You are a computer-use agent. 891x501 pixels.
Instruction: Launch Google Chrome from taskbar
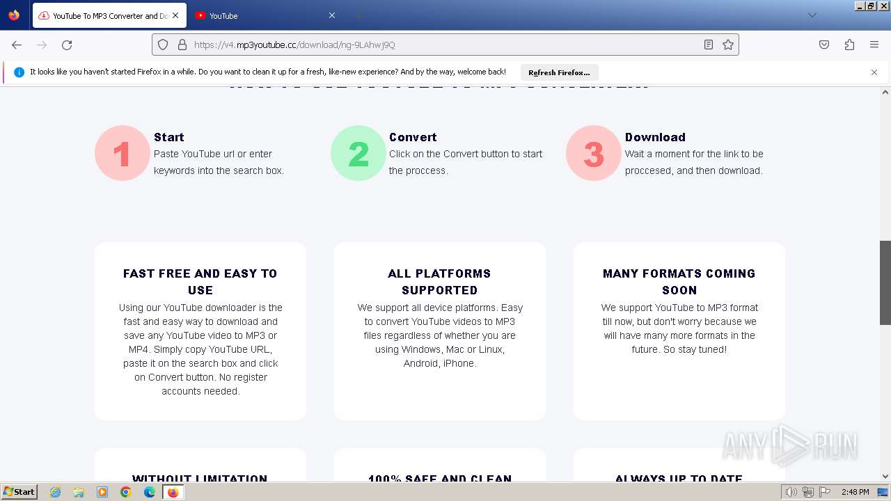126,492
